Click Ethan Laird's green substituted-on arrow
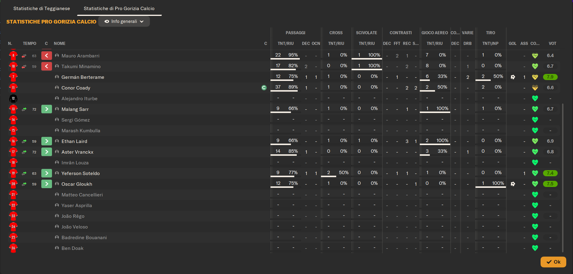573x274 pixels. coord(47,141)
